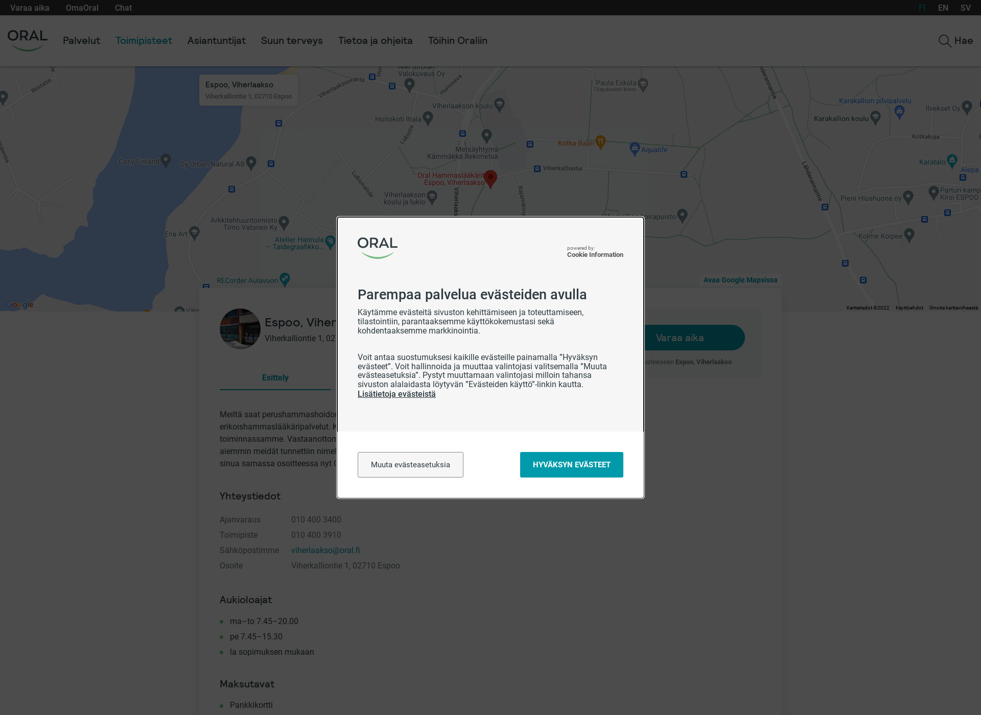Click the Aqualife map pin
Viewport: 981px width, 715px height.
[x=635, y=149]
